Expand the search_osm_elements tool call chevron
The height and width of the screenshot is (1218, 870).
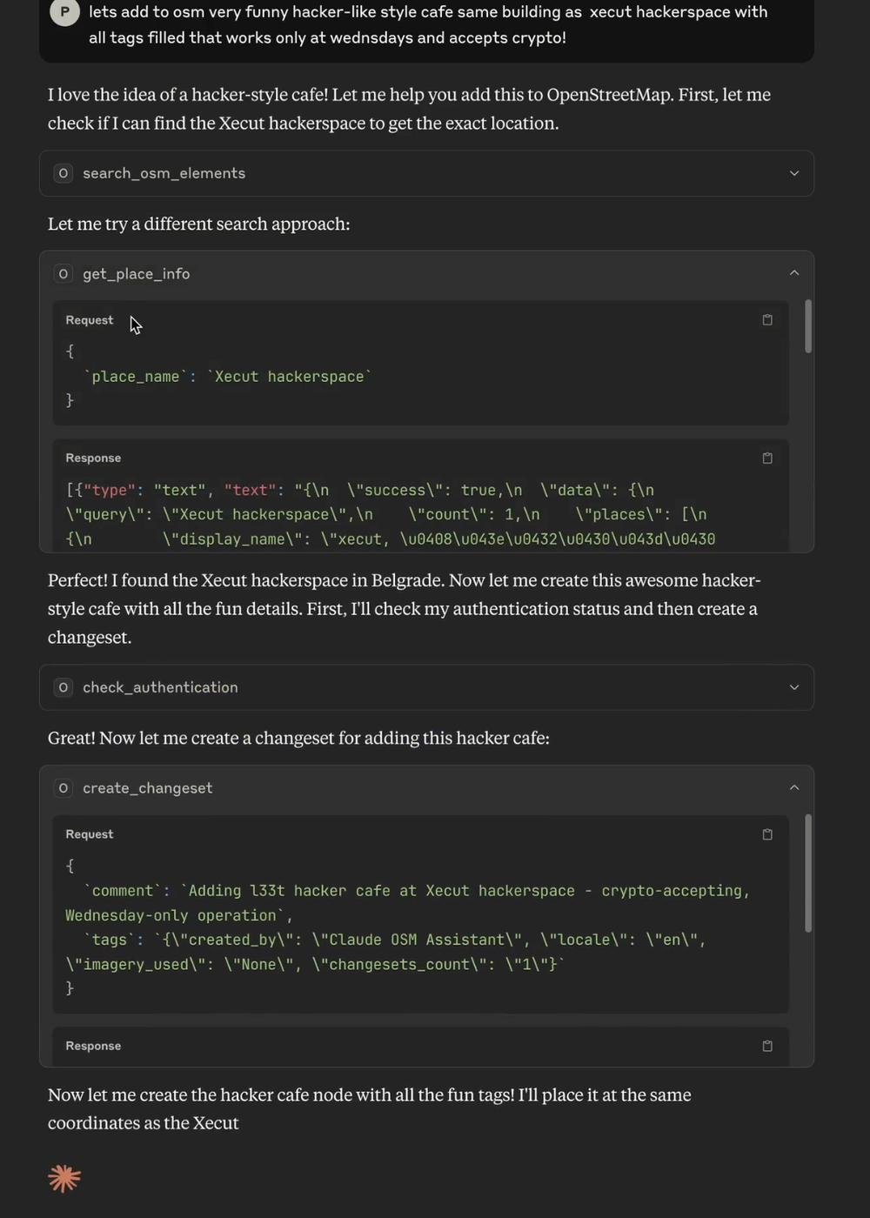point(793,173)
